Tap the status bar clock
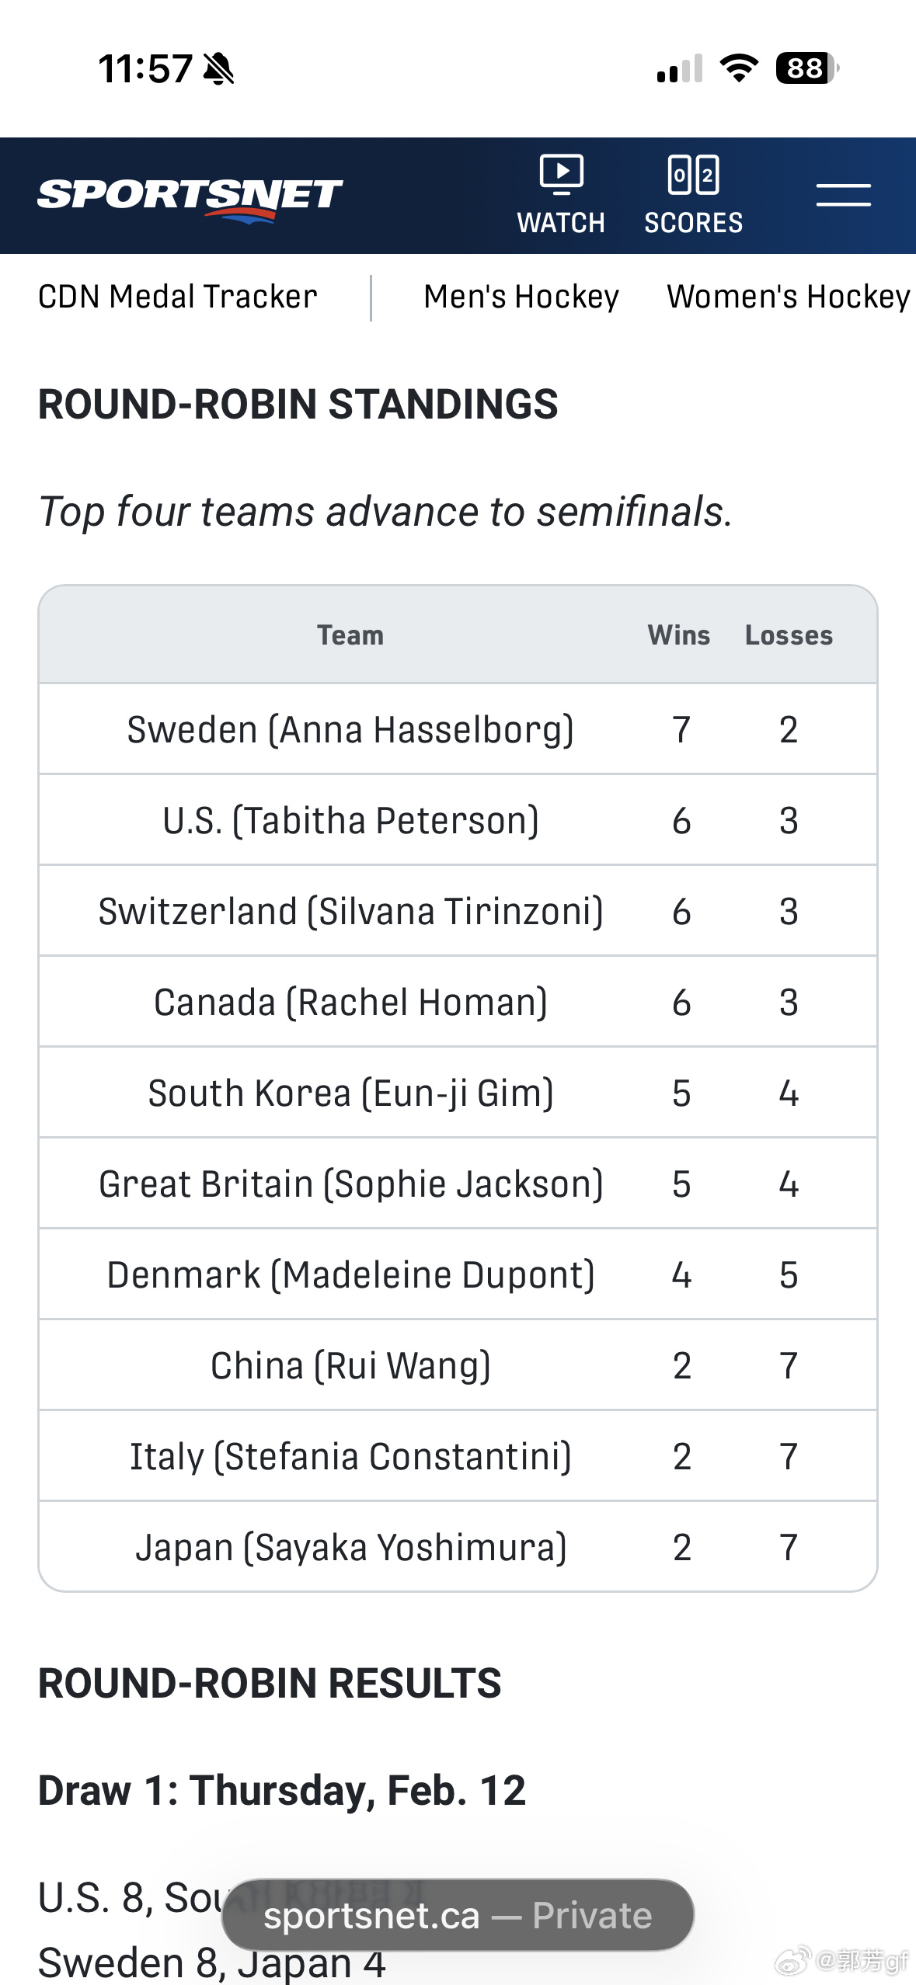This screenshot has width=916, height=1985. 145,69
